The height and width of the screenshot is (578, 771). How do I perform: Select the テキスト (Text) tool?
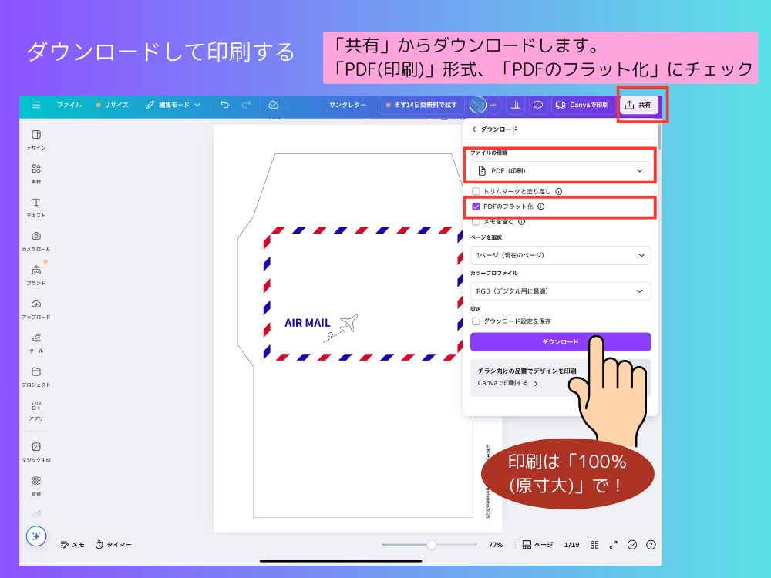point(36,200)
